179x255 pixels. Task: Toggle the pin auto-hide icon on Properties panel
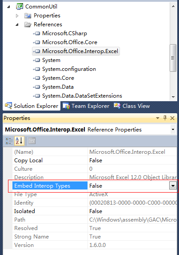165,118
